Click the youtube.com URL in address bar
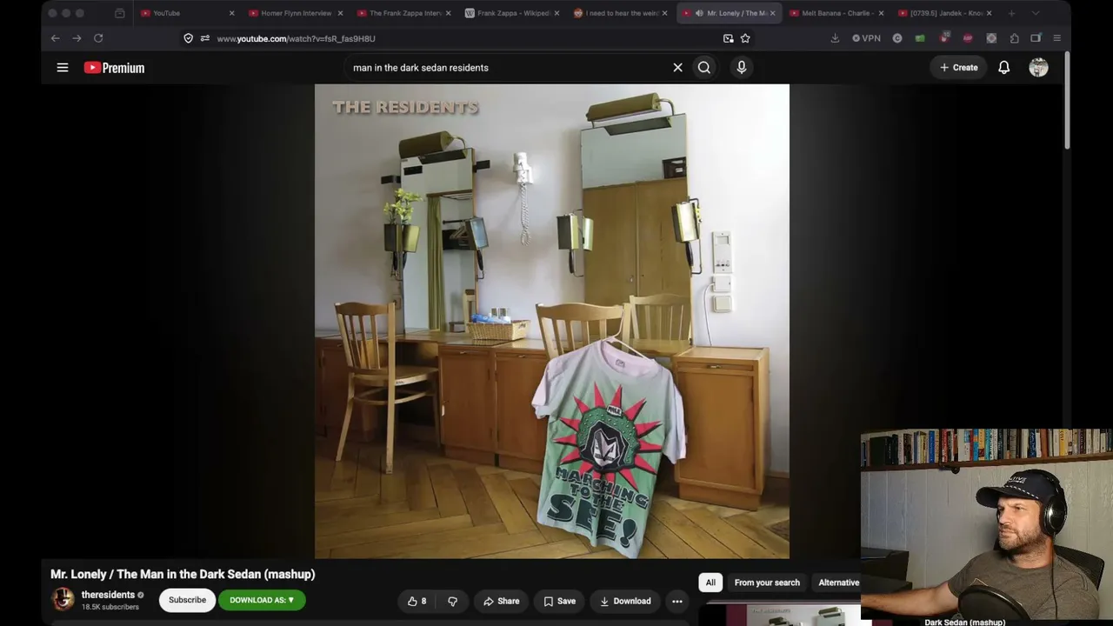The width and height of the screenshot is (1113, 626). [297, 39]
